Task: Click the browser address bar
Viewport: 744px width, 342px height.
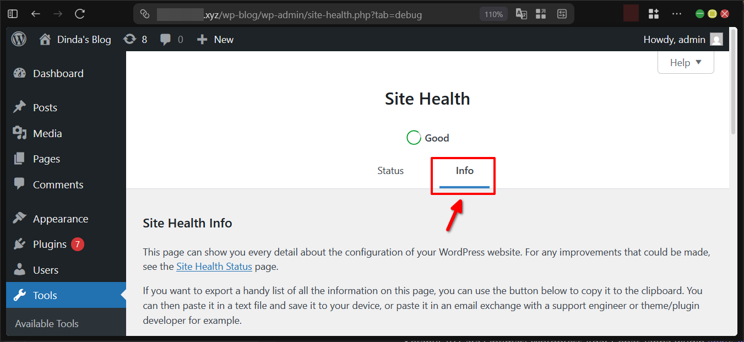Action: [x=330, y=13]
